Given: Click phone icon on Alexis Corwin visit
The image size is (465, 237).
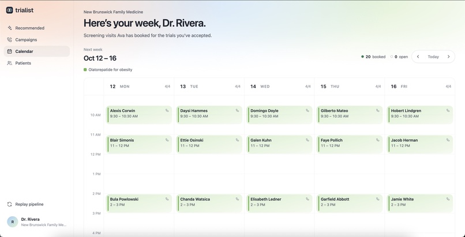Looking at the screenshot, I should 167,111.
